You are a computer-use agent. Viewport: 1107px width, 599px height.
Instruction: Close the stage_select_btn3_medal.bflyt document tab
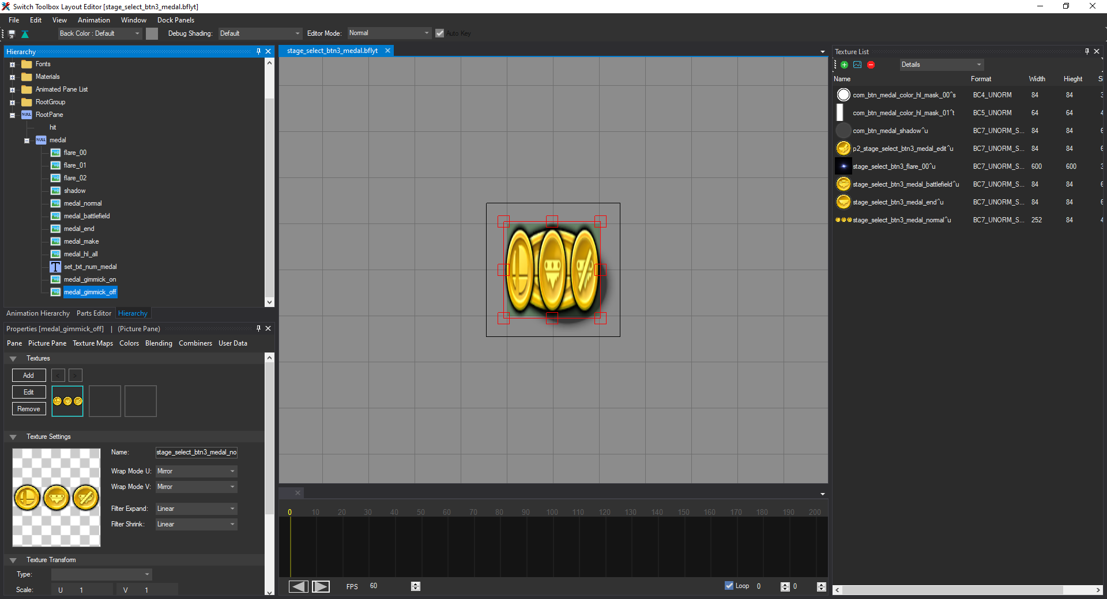388,51
